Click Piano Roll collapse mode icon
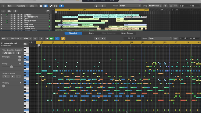Viewport: 201px width, 113px height. coord(35,39)
